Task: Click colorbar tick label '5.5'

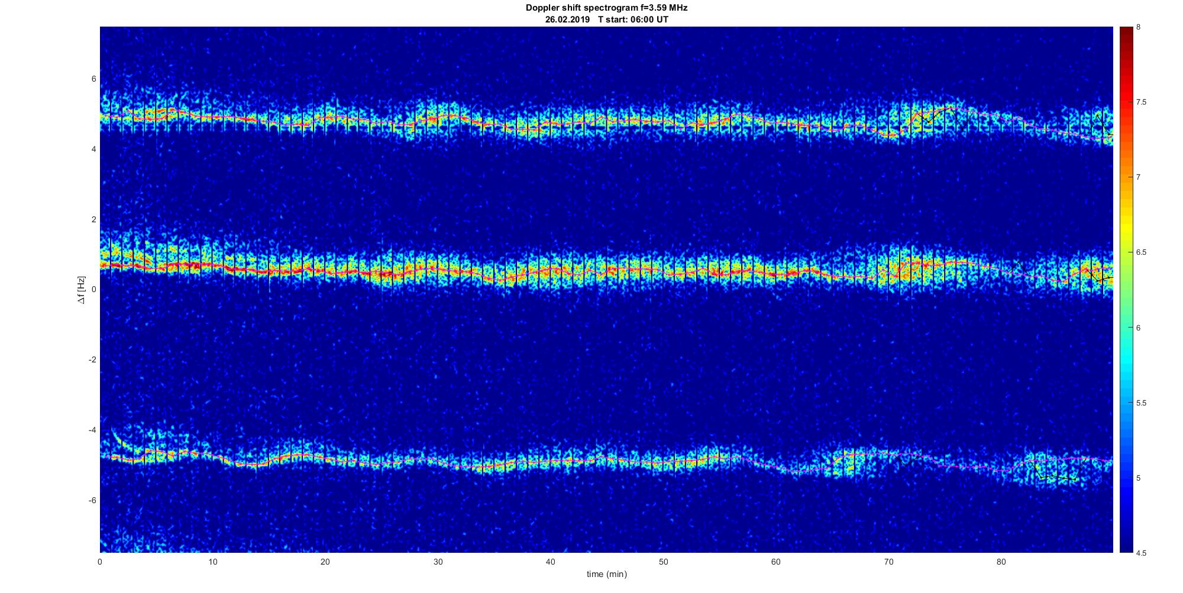Action: click(1142, 403)
